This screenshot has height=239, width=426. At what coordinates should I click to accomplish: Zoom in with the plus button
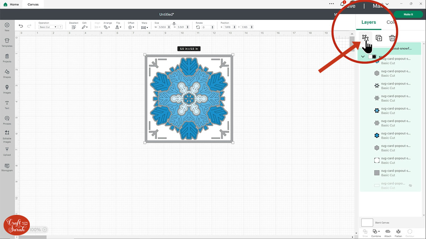click(45, 230)
